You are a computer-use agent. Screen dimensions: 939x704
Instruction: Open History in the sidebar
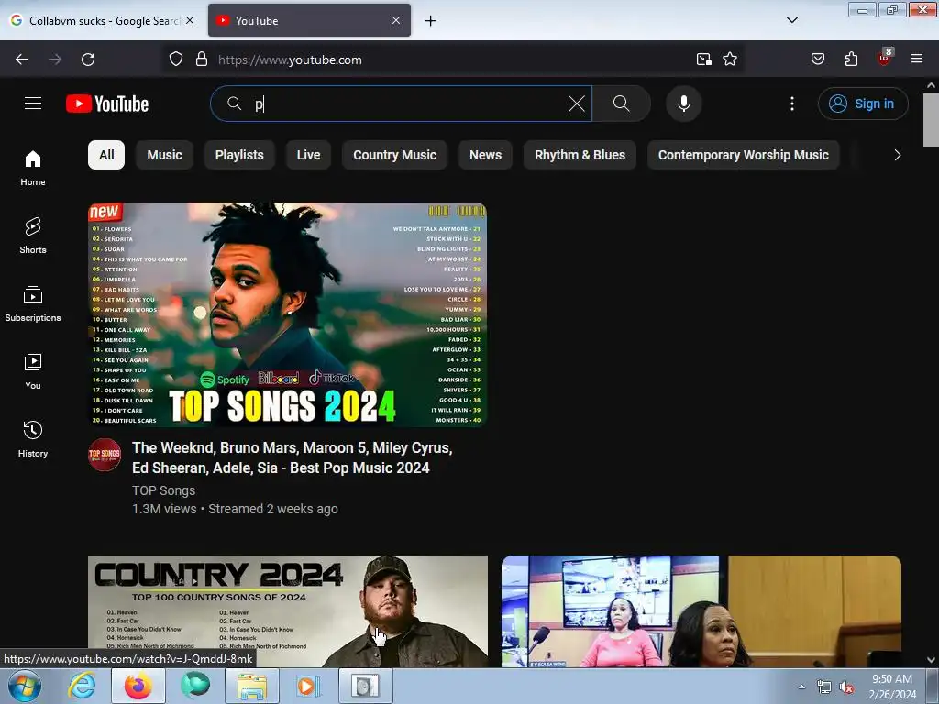click(x=33, y=439)
